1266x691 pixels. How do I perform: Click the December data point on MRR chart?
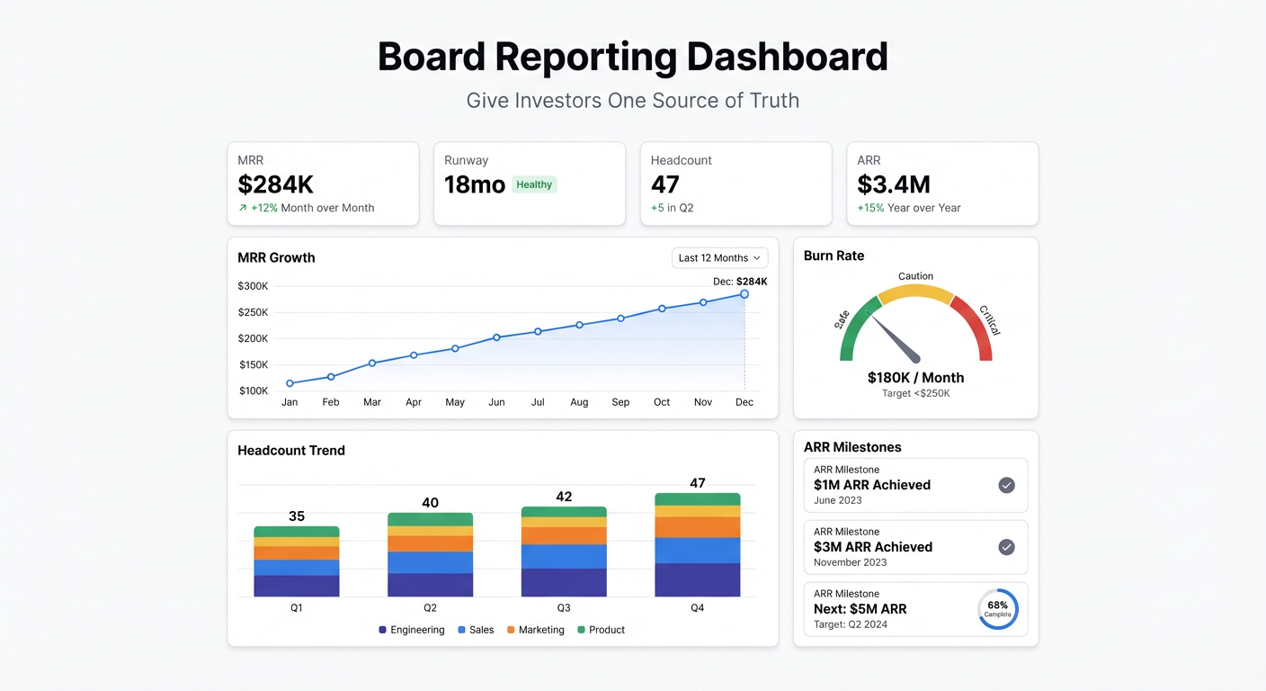[744, 293]
